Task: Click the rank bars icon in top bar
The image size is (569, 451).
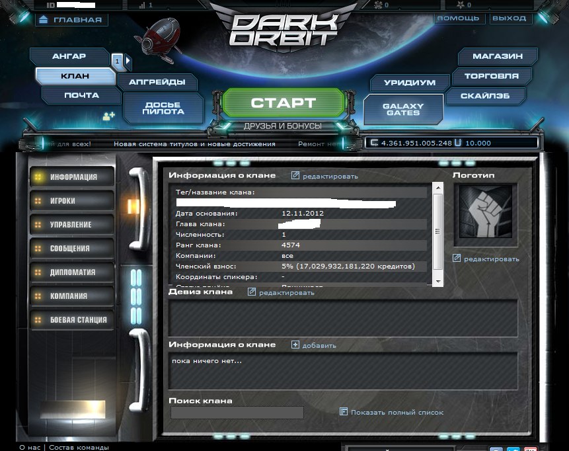Action: pyautogui.click(x=142, y=5)
